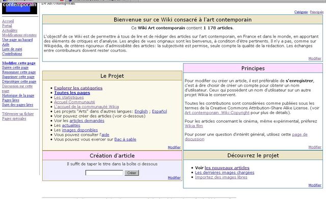The width and height of the screenshot is (326, 199).
Task: Edit Création d'article section via Modifier
Action: (x=174, y=178)
